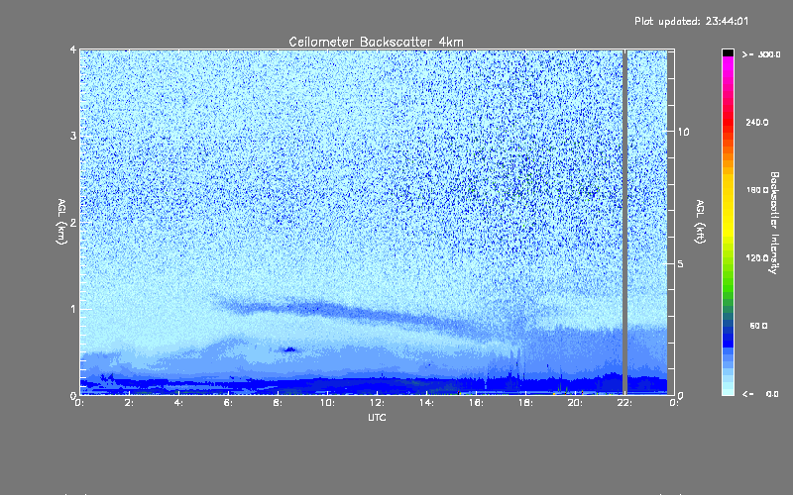793x495 pixels.
Task: Click the "180.0" colorbar label
Action: pyautogui.click(x=757, y=190)
